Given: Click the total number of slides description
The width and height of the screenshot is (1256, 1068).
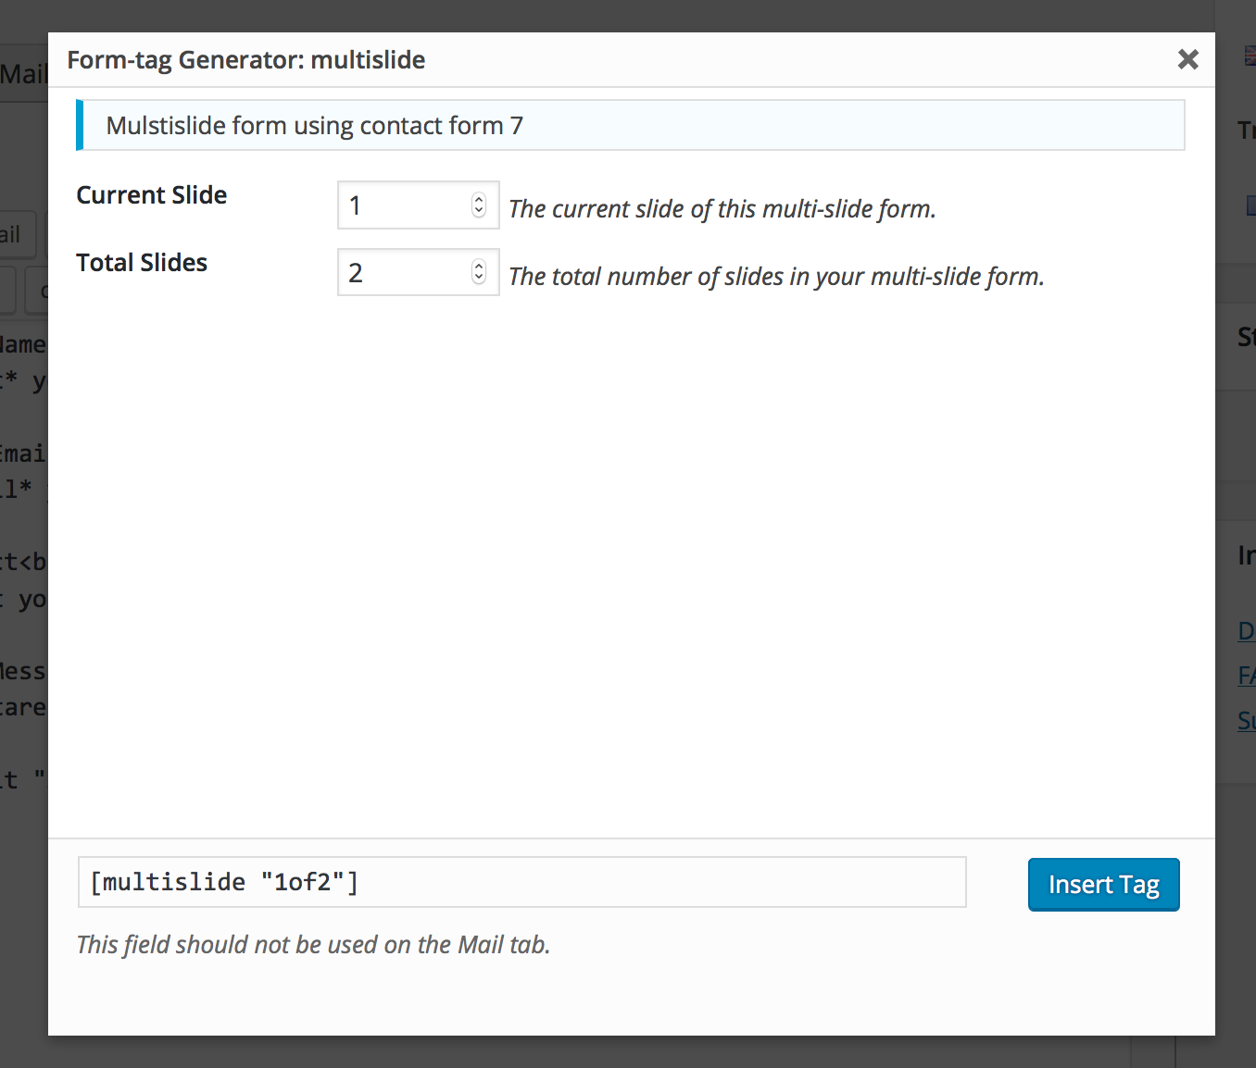Looking at the screenshot, I should (x=776, y=277).
